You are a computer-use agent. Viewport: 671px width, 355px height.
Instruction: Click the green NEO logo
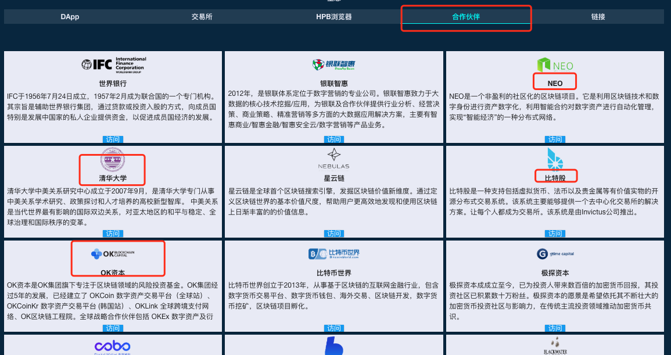pyautogui.click(x=555, y=65)
